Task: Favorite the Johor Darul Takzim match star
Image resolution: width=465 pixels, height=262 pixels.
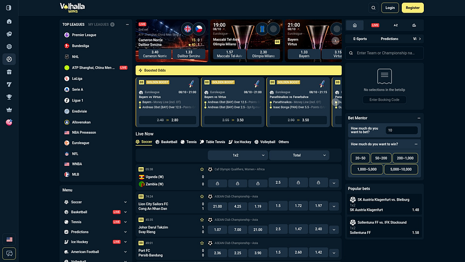Action: coord(202,220)
